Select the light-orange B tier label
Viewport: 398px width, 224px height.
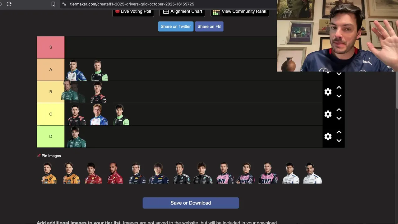pos(51,92)
